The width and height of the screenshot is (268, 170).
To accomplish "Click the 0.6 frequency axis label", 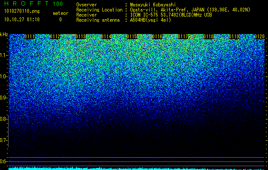I will 3,161.
